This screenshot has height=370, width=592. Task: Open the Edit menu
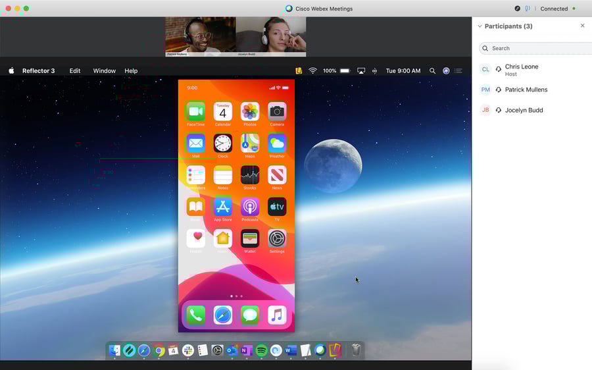75,70
